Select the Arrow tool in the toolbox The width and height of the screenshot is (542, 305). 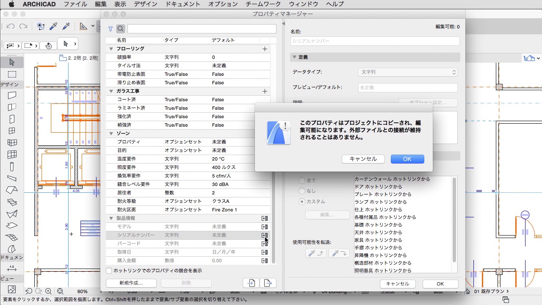[12, 62]
